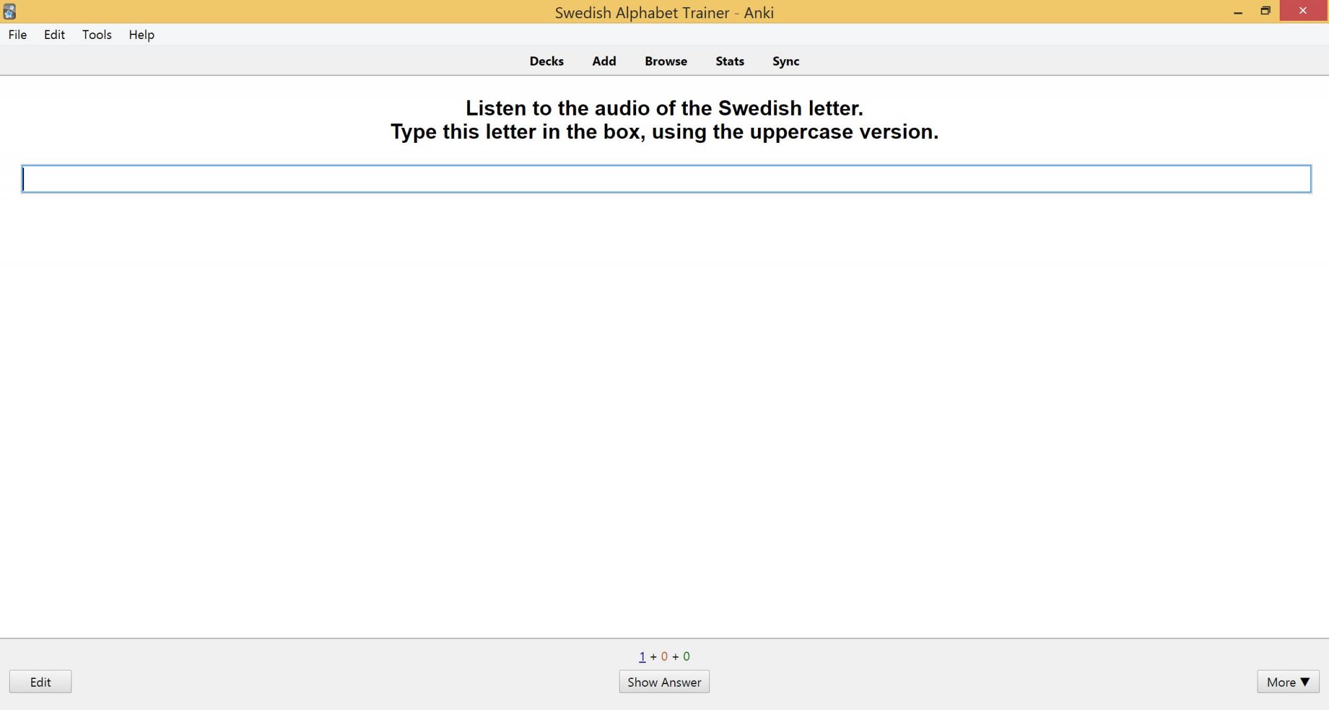Click Show Answer button
Viewport: 1329px width, 710px height.
pos(664,681)
